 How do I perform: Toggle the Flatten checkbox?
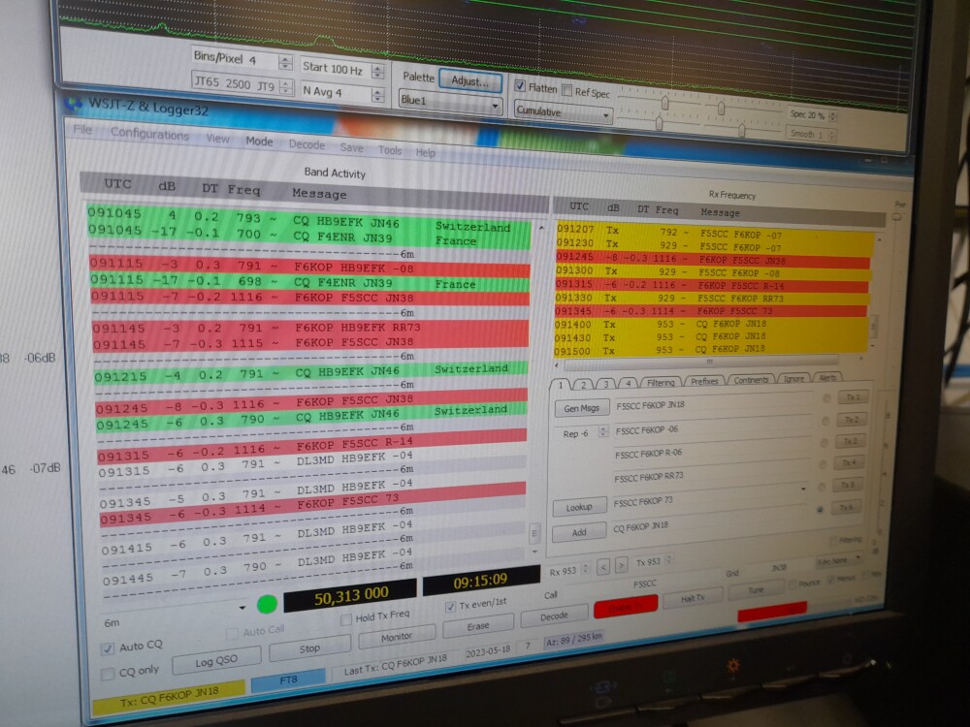click(520, 86)
